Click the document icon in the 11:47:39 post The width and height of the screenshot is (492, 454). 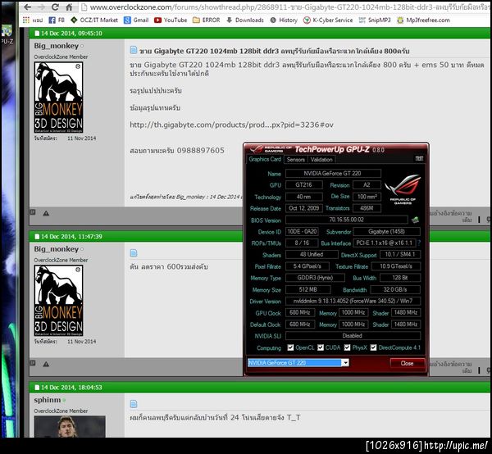(134, 253)
